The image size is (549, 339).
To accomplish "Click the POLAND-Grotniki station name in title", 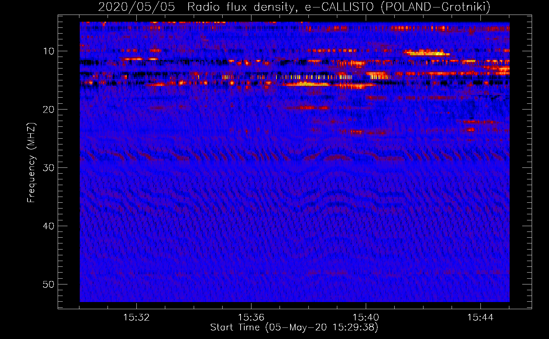I will click(435, 7).
